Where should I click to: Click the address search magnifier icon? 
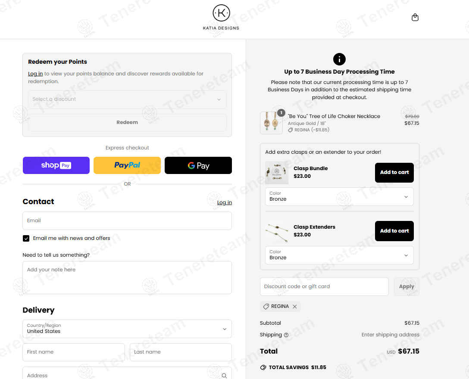pyautogui.click(x=224, y=376)
